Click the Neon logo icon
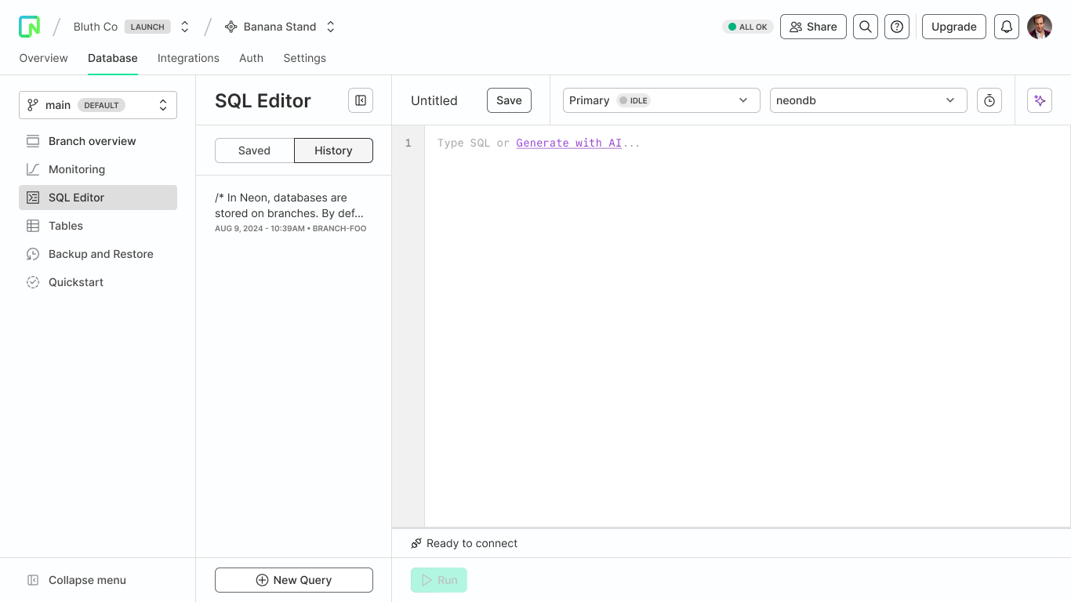Screen dimensions: 1071x602 tap(29, 27)
